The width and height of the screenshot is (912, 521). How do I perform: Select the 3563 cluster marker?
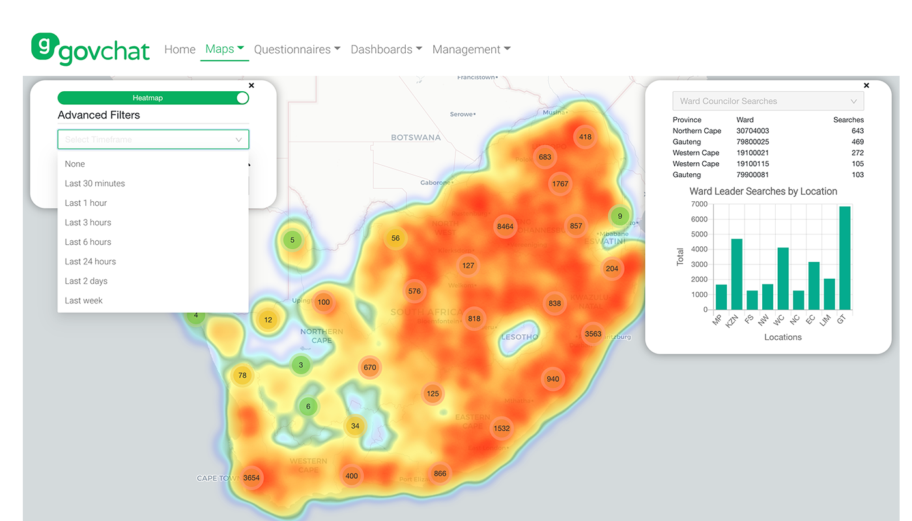point(593,333)
